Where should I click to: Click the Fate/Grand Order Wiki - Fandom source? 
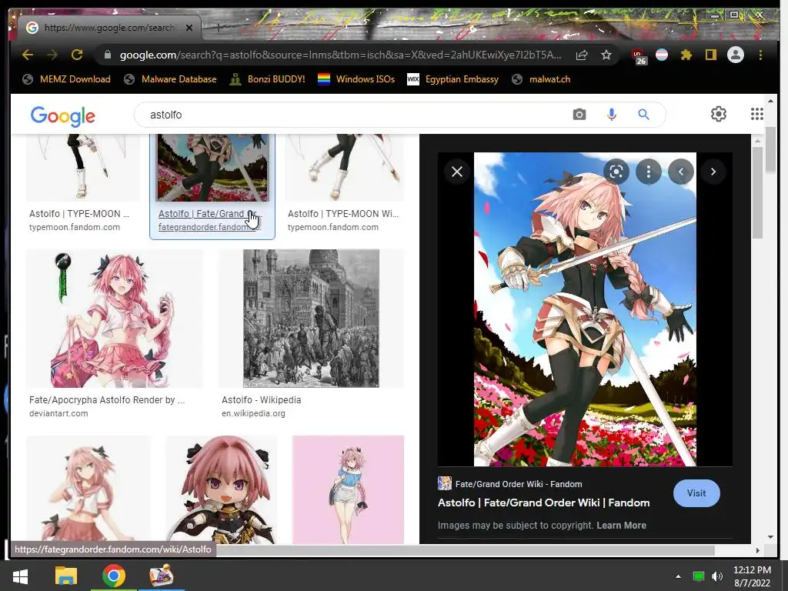click(x=510, y=484)
